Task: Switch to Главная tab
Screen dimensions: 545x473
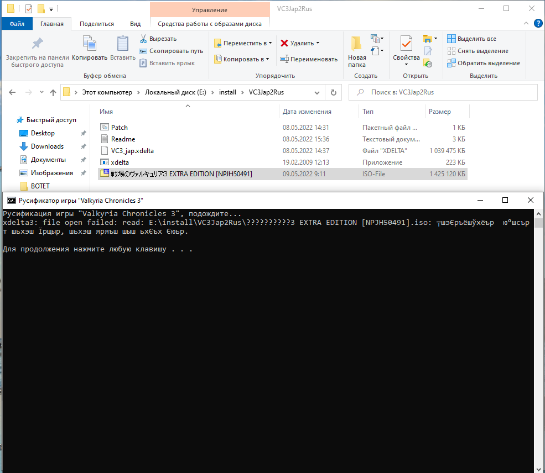Action: tap(52, 24)
